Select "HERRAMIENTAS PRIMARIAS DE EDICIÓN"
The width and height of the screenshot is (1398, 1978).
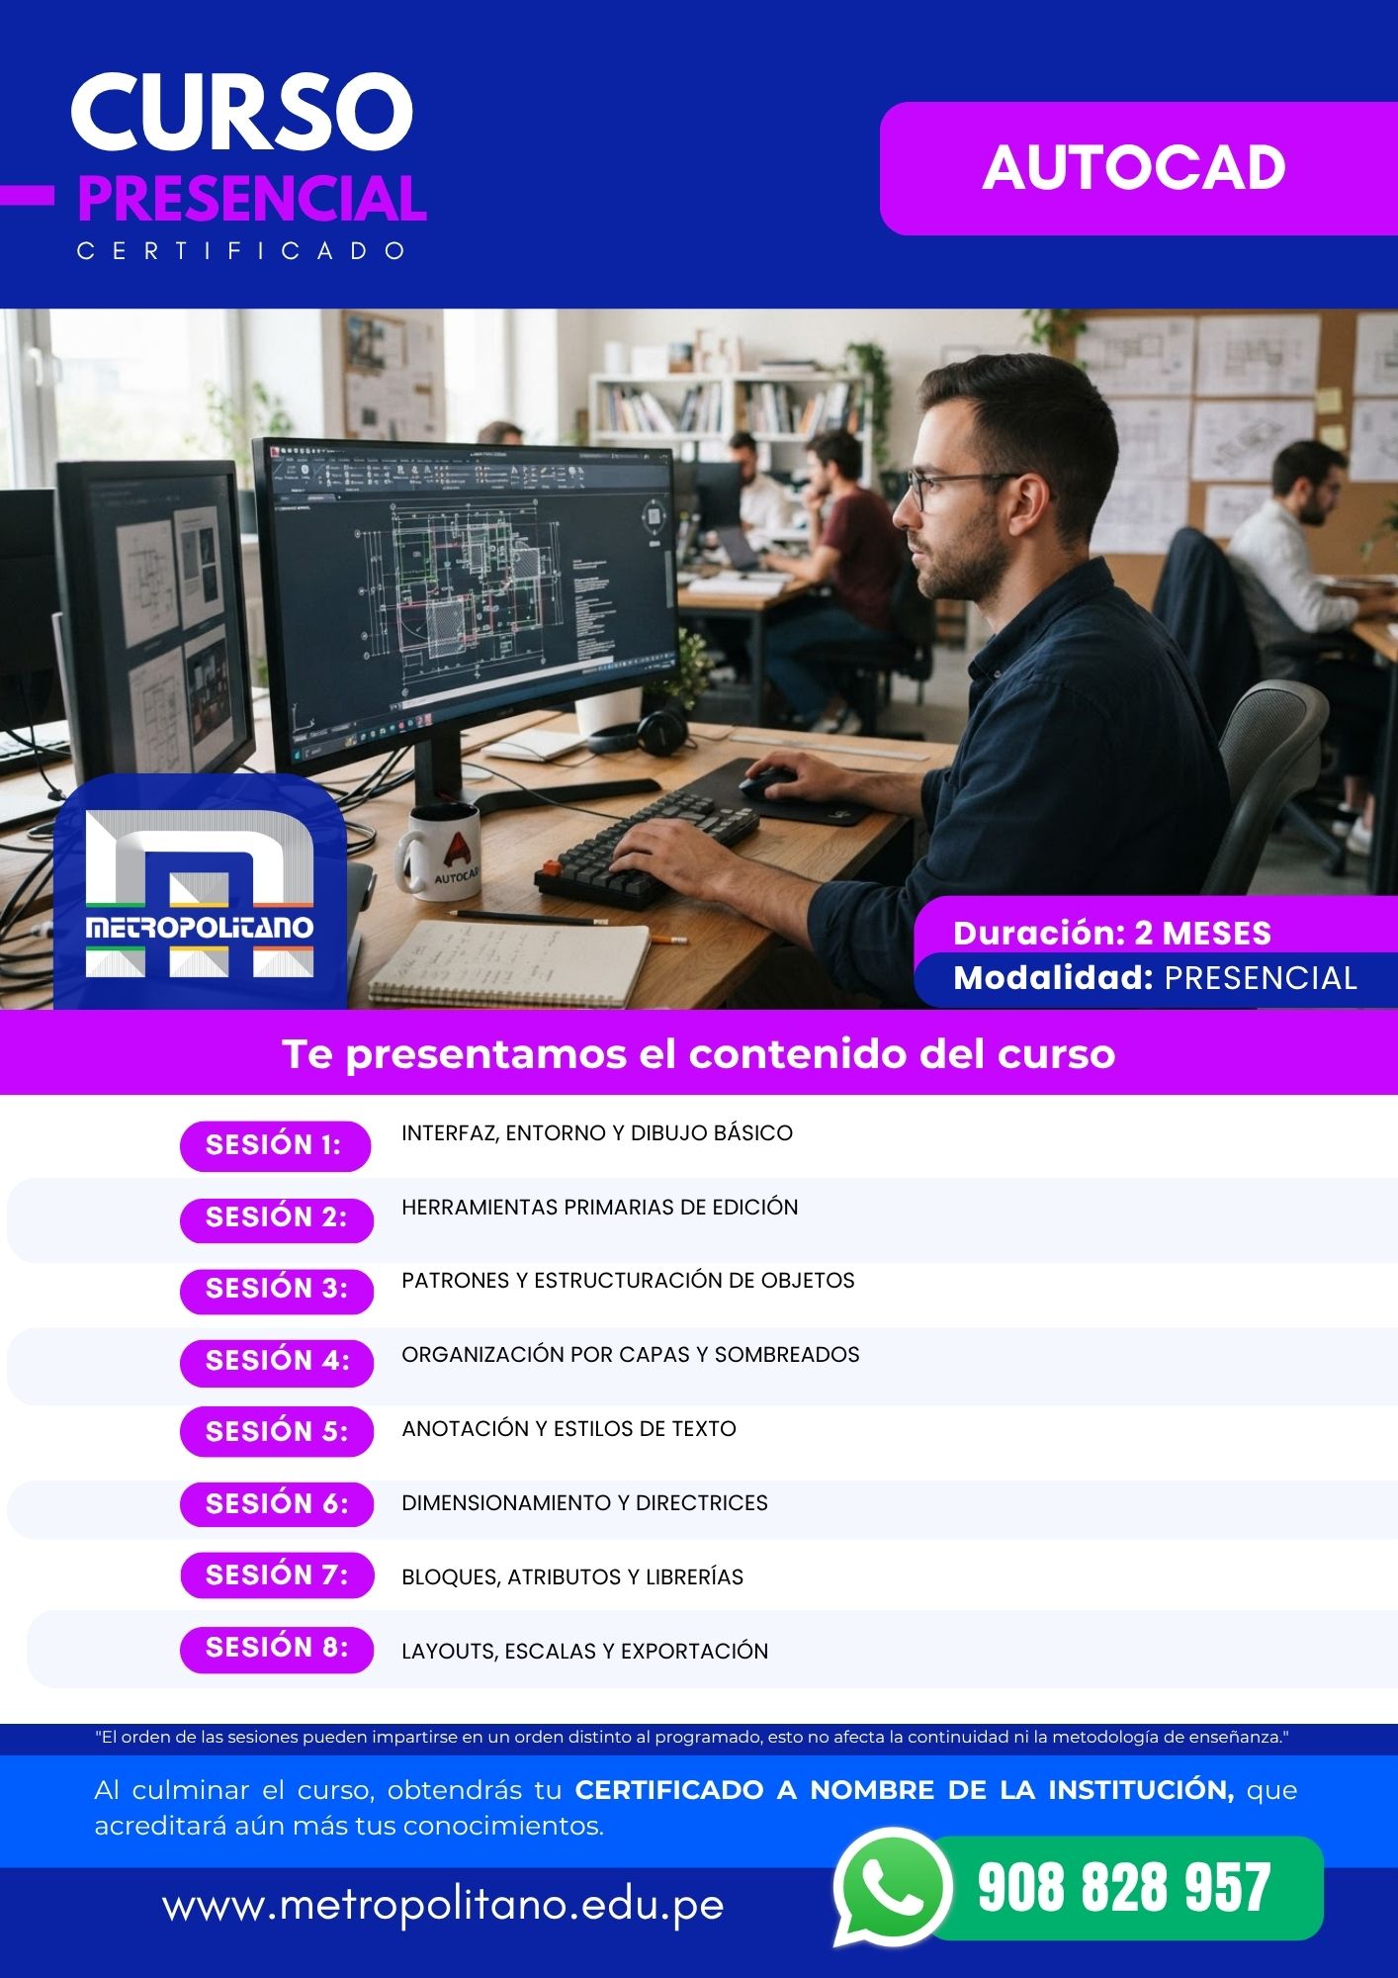pos(600,1208)
